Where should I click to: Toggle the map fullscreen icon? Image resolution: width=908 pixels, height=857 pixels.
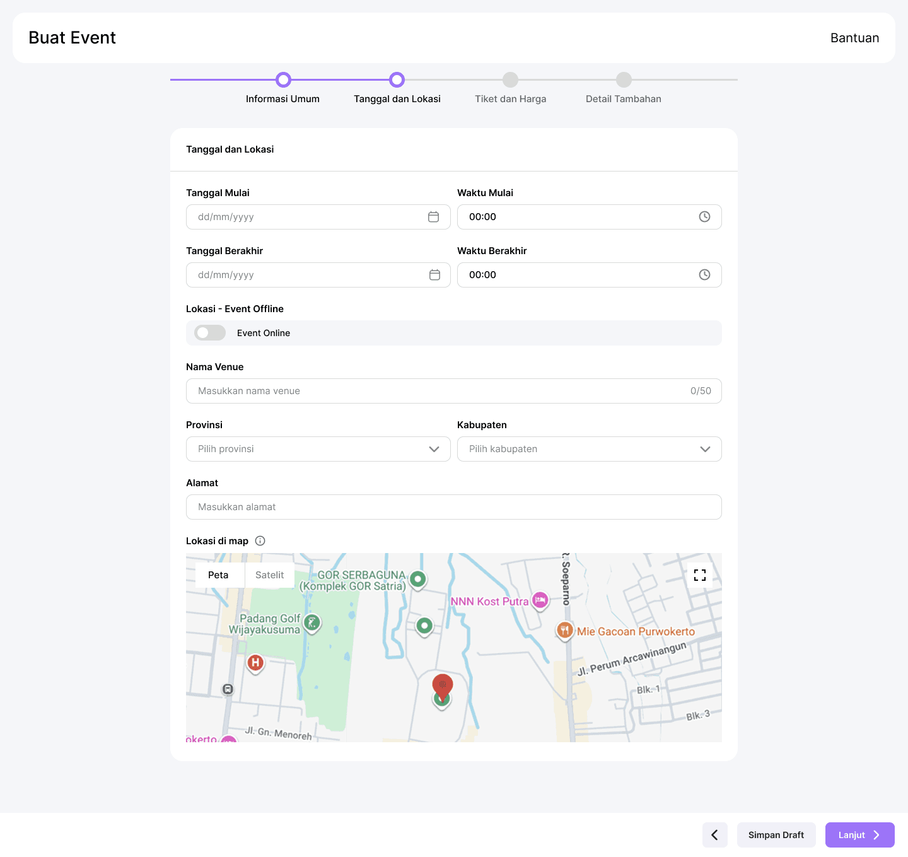700,575
